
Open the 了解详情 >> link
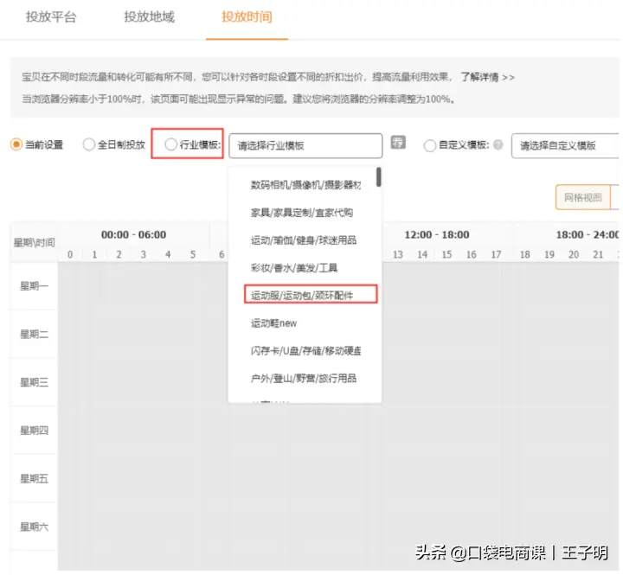[x=487, y=77]
